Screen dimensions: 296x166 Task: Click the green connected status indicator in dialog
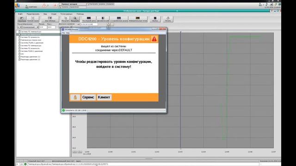[63, 110]
